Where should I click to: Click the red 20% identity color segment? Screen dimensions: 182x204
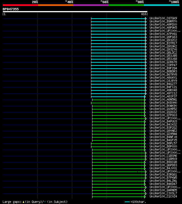pyautogui.click(x=20, y=5)
